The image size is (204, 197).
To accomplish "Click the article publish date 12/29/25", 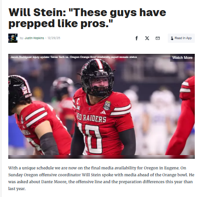I will click(x=54, y=38).
